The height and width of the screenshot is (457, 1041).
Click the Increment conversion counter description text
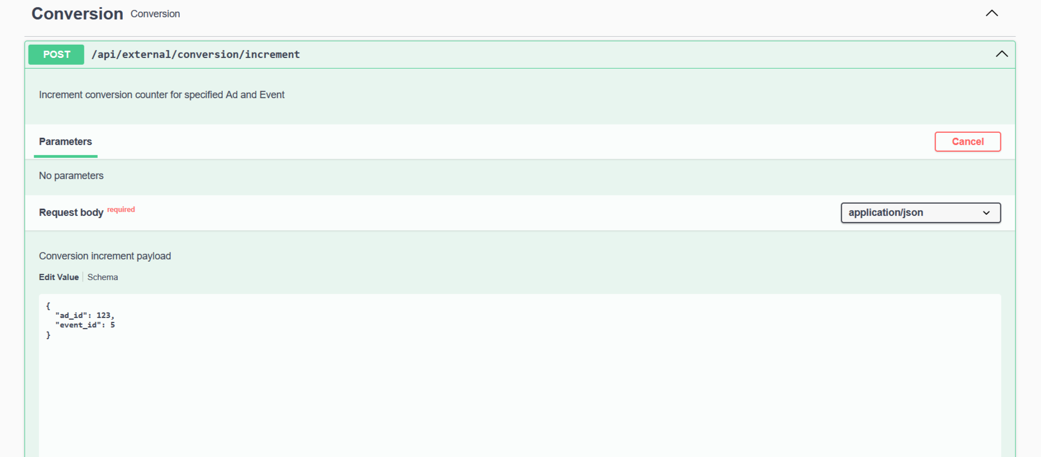(x=161, y=95)
